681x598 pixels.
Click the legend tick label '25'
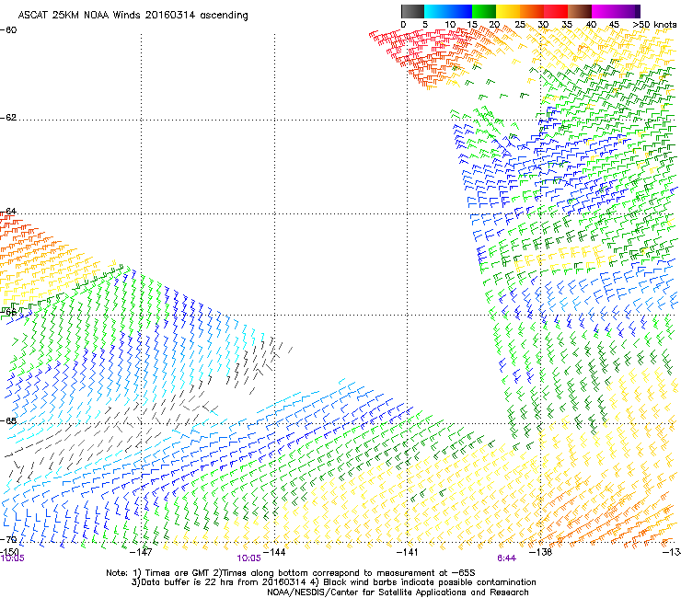tap(520, 25)
